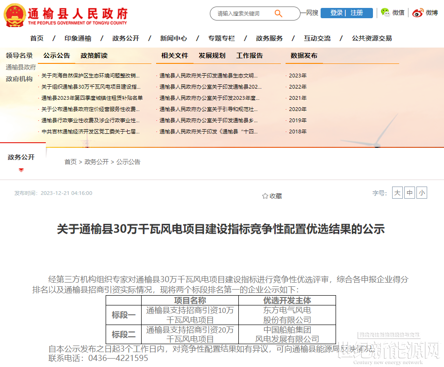Click table cell 中国船舶集团风电发展有限公司

[x=287, y=334]
